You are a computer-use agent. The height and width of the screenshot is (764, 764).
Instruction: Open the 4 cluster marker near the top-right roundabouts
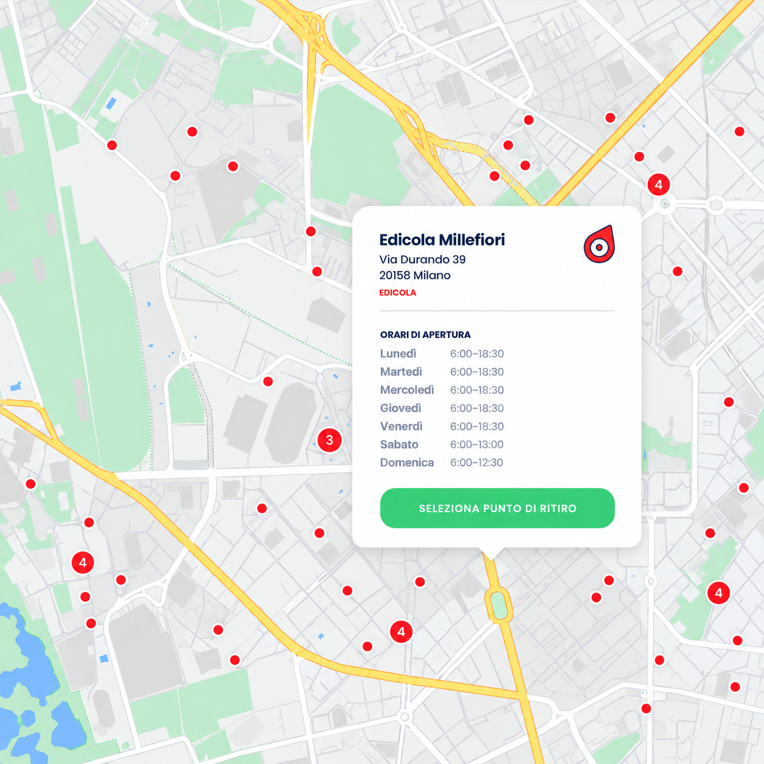(x=659, y=185)
